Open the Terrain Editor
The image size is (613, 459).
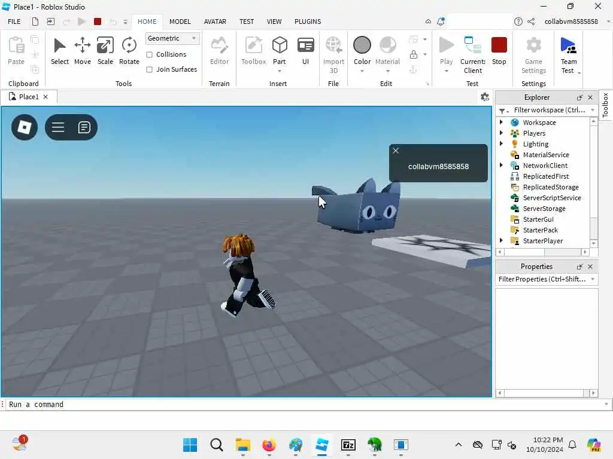pos(219,51)
